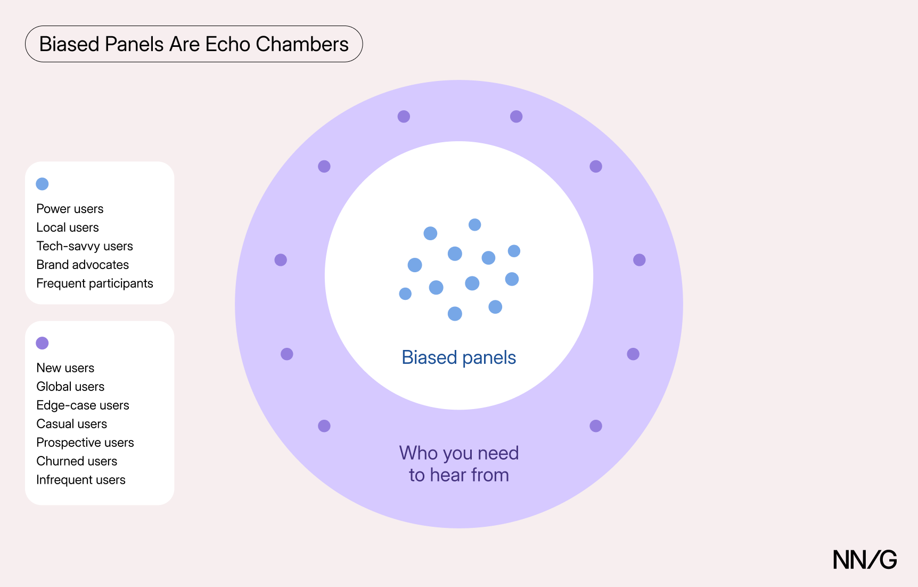Click the "Who you need to hear from" text

458,464
